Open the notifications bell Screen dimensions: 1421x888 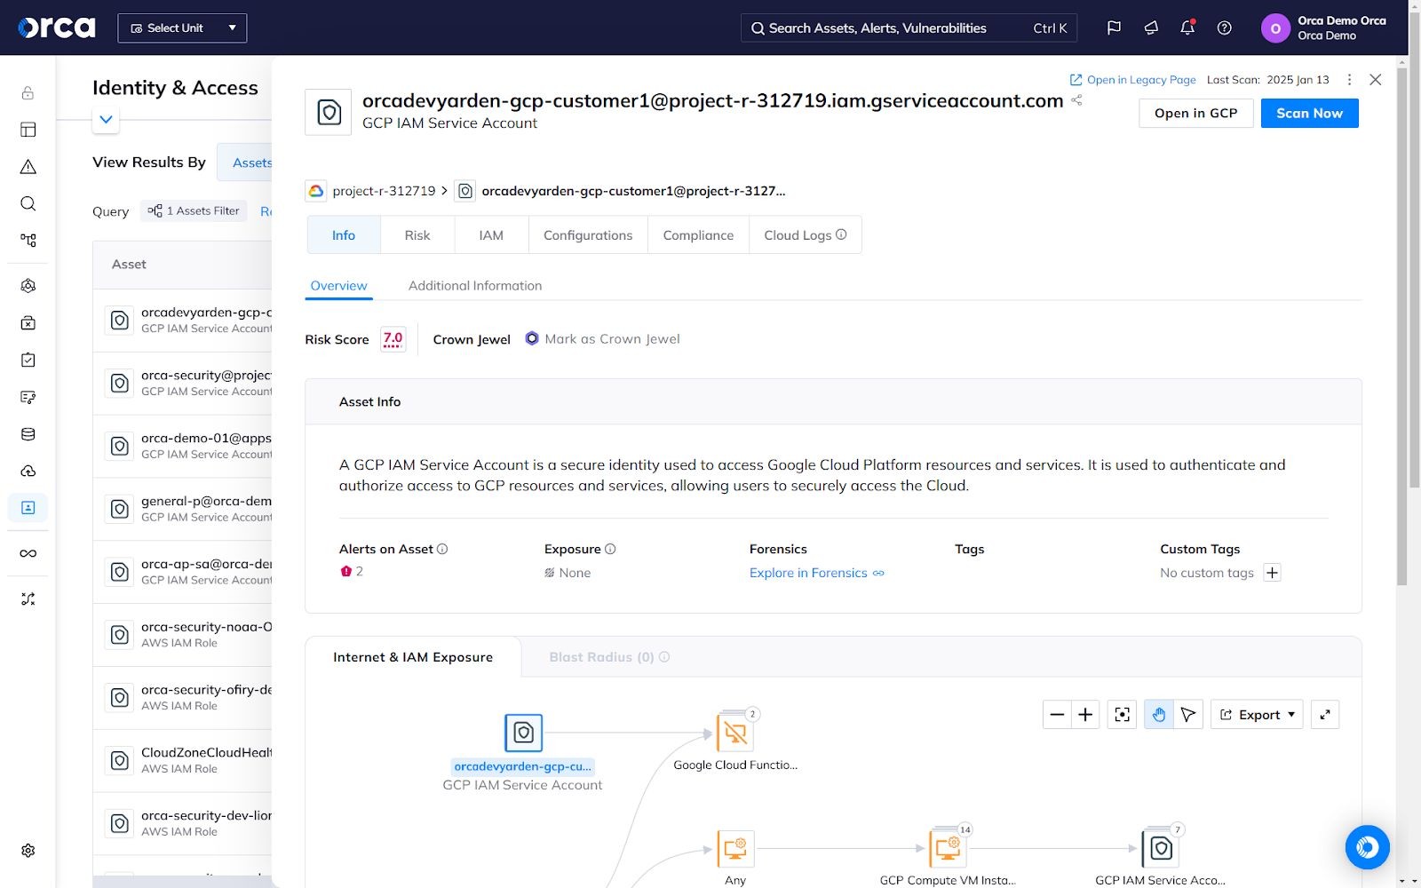[x=1187, y=28]
